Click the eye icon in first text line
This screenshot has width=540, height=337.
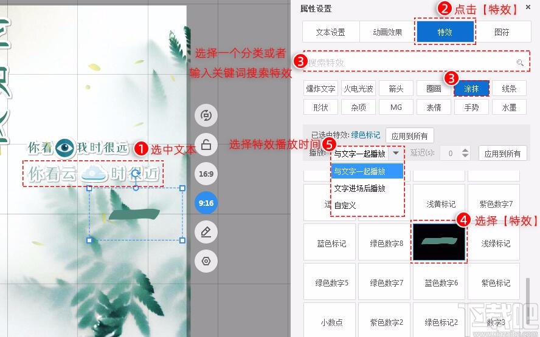pos(64,148)
